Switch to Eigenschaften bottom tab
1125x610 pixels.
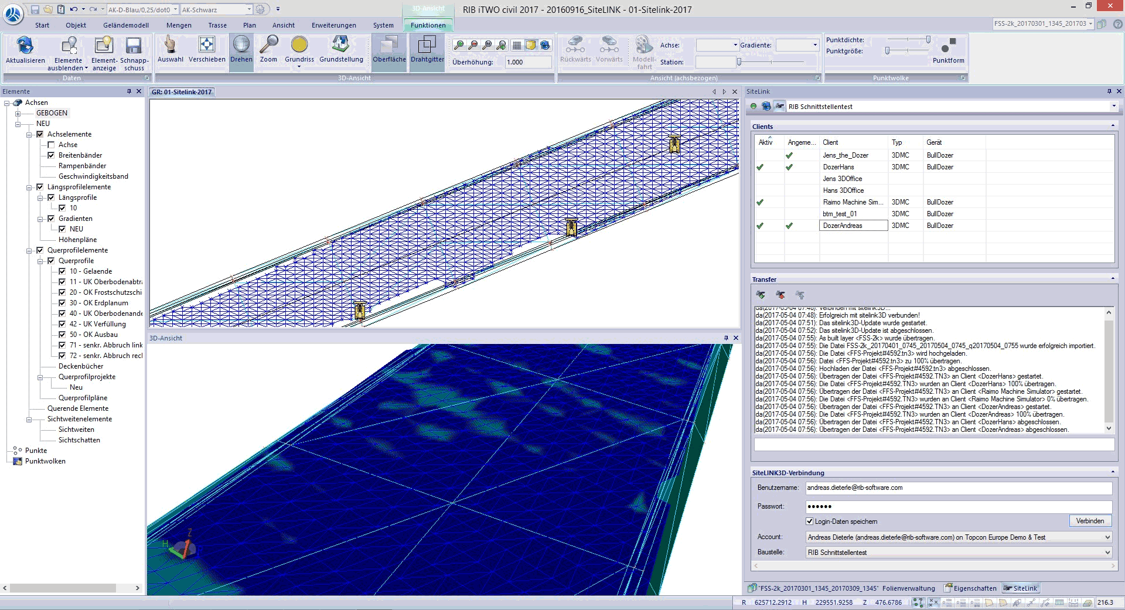pyautogui.click(x=970, y=588)
